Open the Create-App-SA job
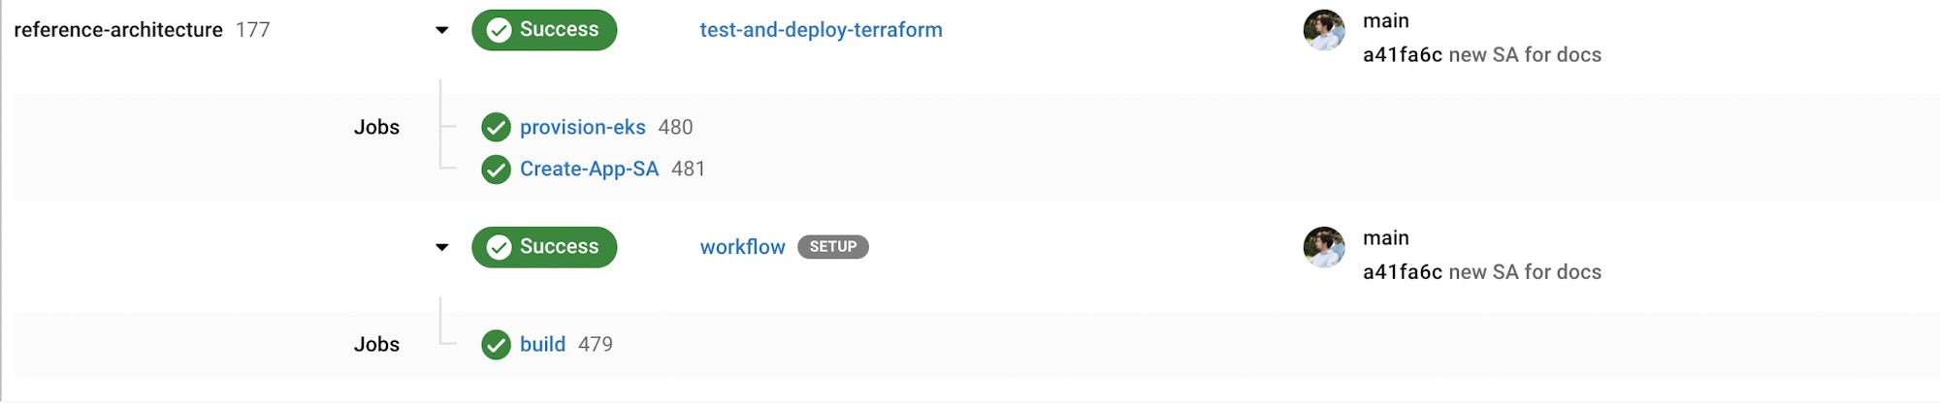Screen dimensions: 1940x403 pyautogui.click(x=589, y=170)
